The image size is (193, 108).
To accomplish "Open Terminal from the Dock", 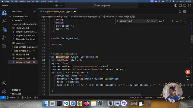I will click(x=59, y=103).
